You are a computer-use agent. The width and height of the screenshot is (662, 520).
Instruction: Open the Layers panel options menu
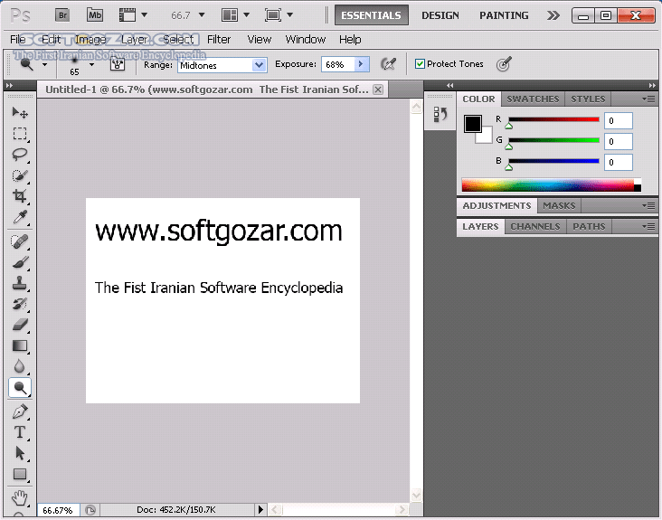coord(649,227)
